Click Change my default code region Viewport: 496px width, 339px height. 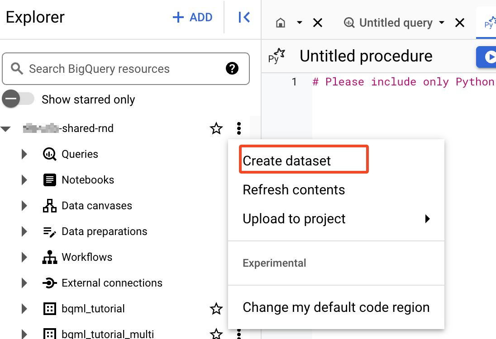[336, 307]
